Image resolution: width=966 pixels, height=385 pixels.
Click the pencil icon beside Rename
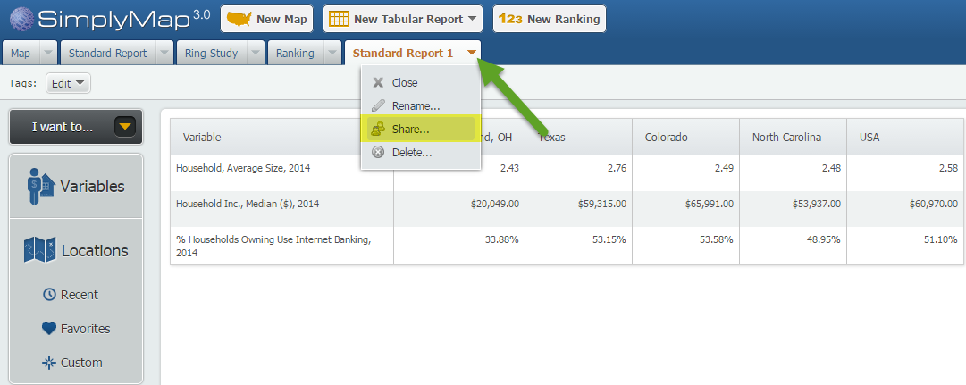tap(378, 105)
